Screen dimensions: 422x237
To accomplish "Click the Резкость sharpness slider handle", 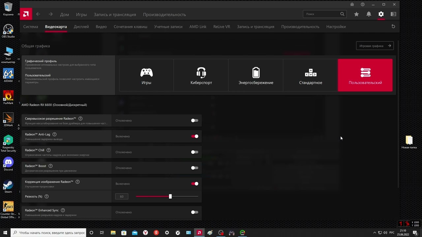I will (170, 197).
